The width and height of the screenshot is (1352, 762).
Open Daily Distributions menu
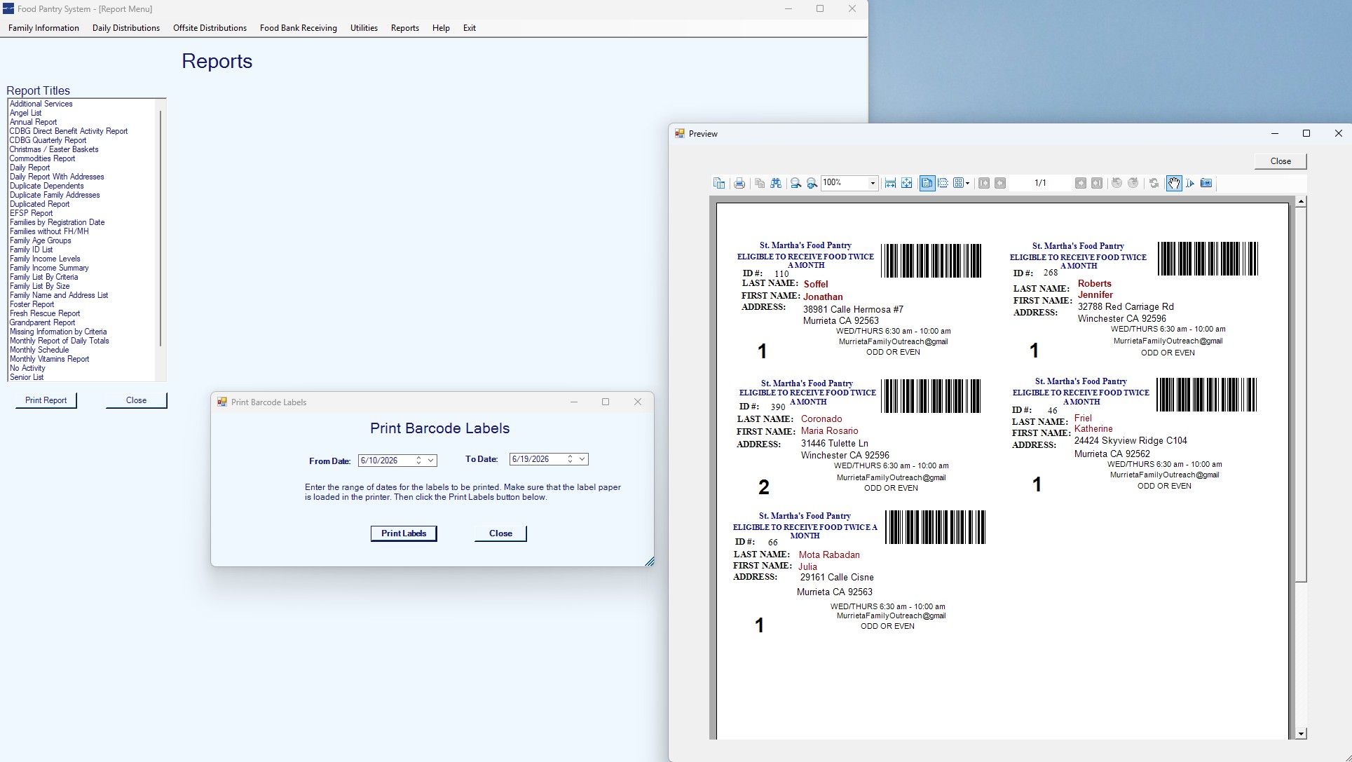[126, 28]
